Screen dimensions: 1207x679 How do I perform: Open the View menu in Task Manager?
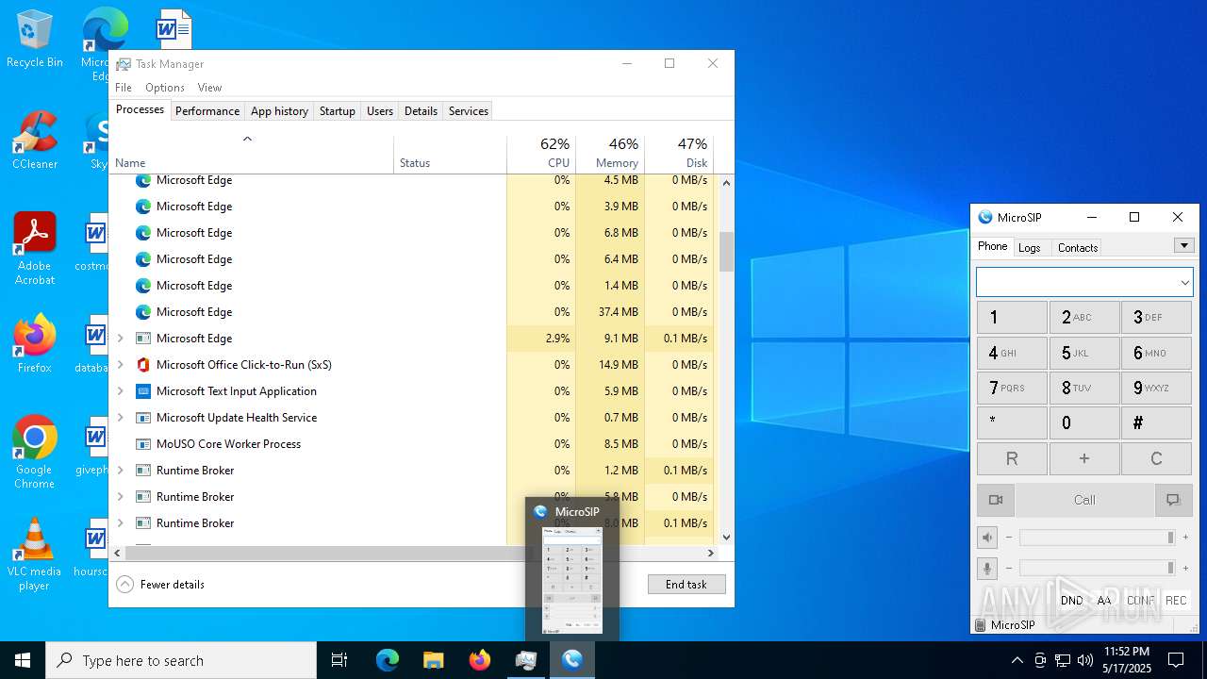[209, 88]
